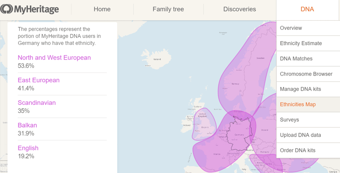340x173 pixels.
Task: Select Overview from DNA dropdown
Action: (x=308, y=28)
